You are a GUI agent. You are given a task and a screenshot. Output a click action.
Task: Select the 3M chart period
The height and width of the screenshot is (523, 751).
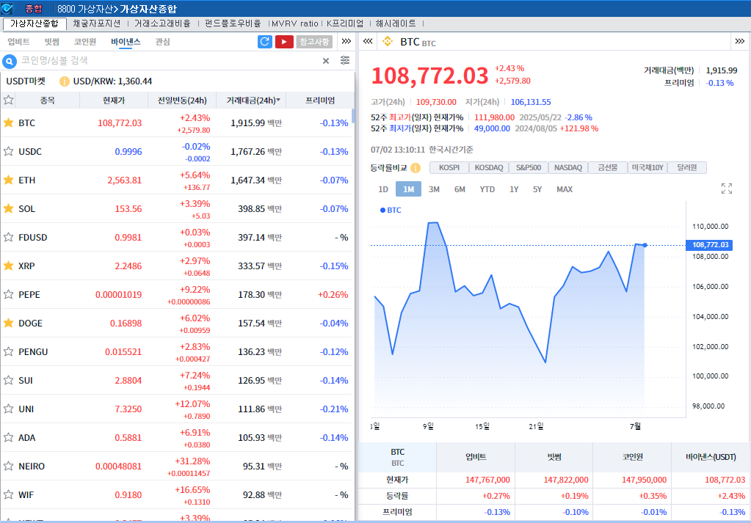(x=434, y=189)
